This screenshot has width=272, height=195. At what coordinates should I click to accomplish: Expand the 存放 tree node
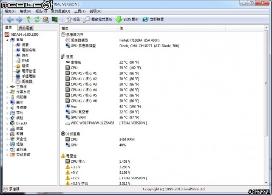tap(7, 113)
